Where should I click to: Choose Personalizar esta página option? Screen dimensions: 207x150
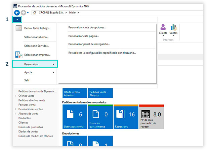[83, 35]
